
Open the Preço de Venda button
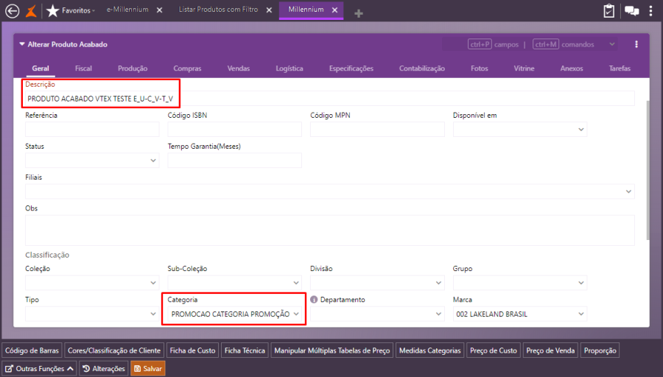(x=550, y=350)
